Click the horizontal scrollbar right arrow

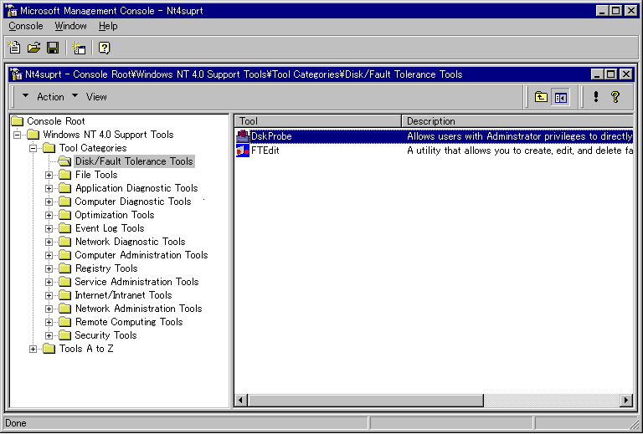click(x=626, y=400)
